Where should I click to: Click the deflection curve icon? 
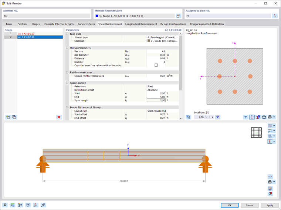270,176
